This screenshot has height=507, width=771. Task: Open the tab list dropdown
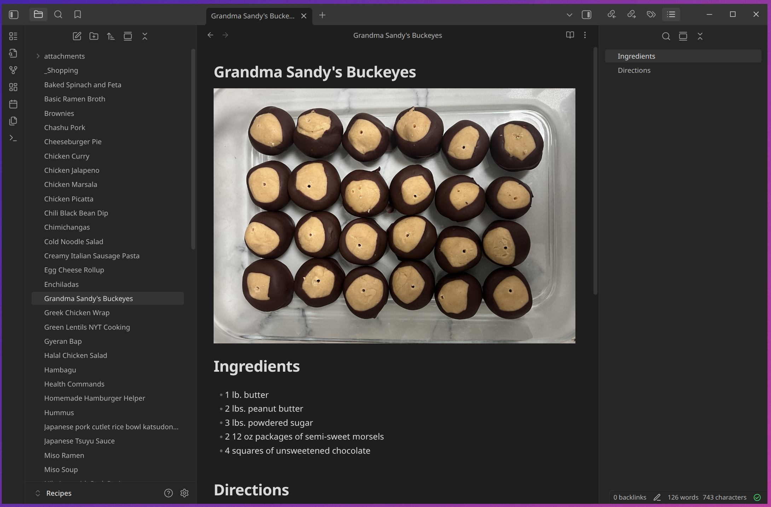(x=569, y=15)
